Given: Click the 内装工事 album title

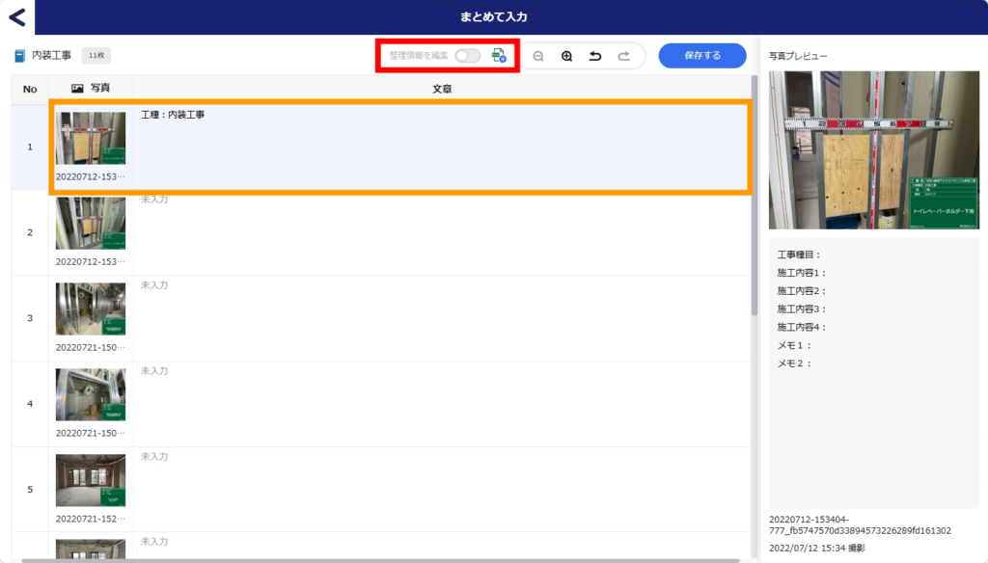Looking at the screenshot, I should click(x=52, y=55).
